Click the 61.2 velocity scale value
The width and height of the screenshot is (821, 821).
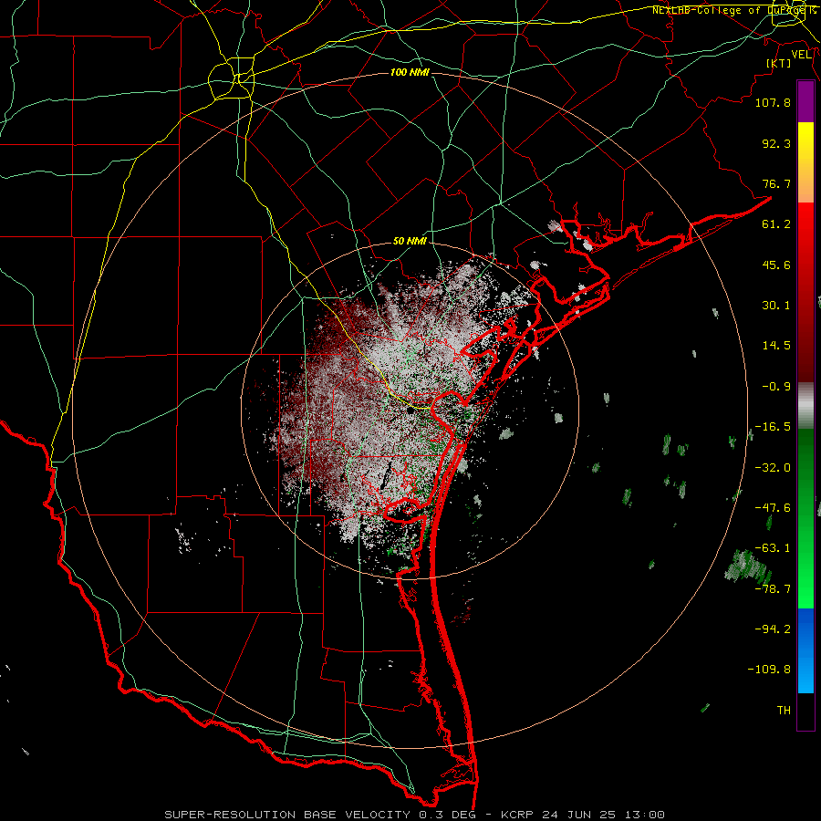(x=776, y=224)
